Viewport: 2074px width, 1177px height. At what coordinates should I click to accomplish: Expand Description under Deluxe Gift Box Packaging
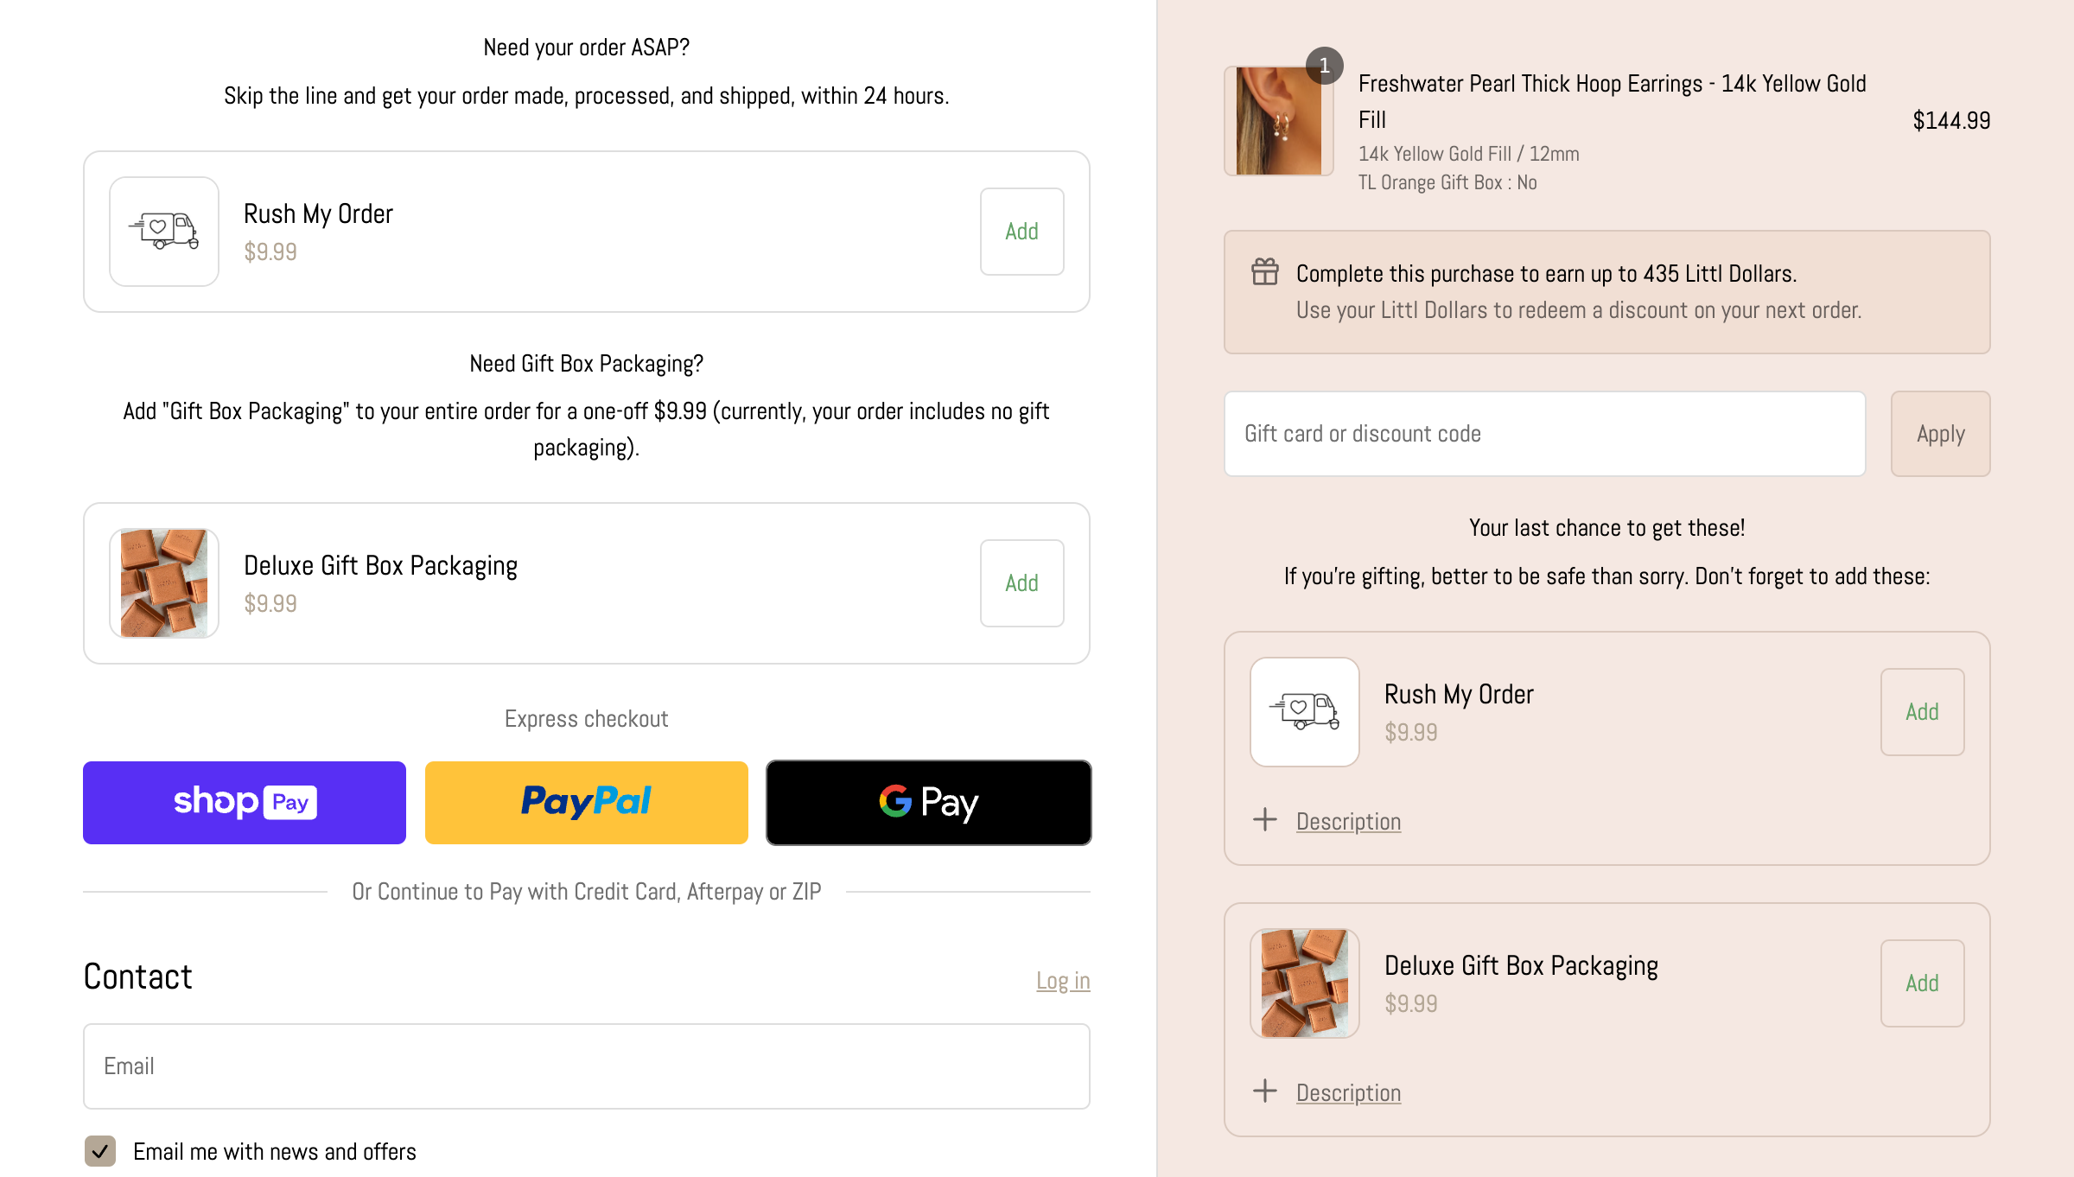pyautogui.click(x=1348, y=1093)
